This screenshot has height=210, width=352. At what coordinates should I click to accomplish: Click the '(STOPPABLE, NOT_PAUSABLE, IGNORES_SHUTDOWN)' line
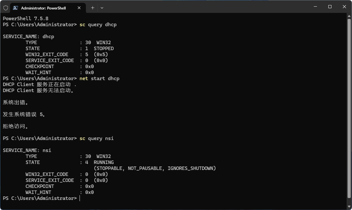click(155, 168)
